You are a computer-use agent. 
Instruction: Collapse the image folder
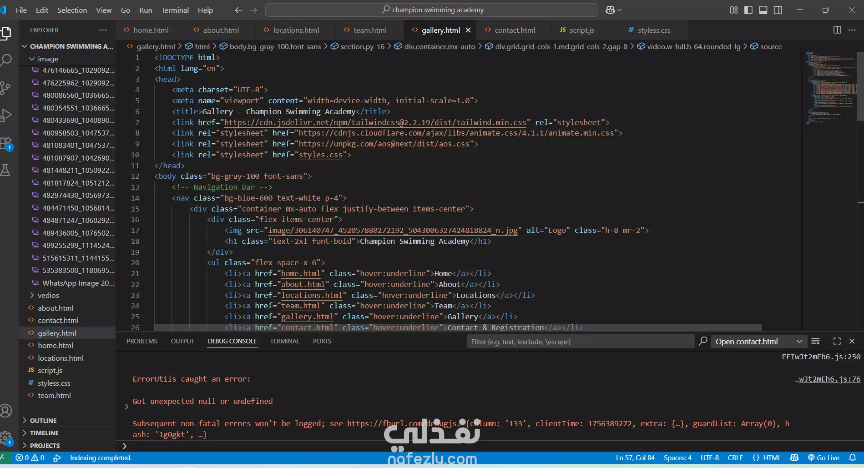click(67, 59)
